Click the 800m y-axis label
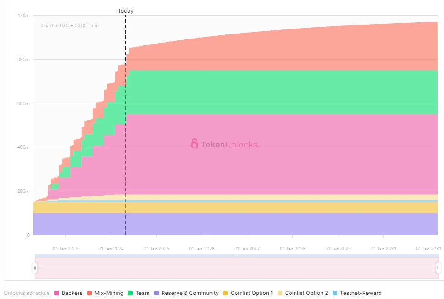 click(x=23, y=59)
